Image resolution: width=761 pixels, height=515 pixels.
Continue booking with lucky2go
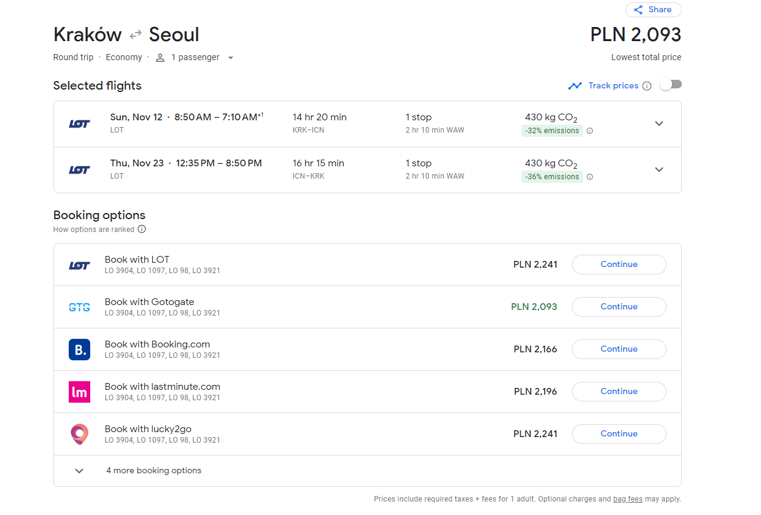(x=619, y=434)
